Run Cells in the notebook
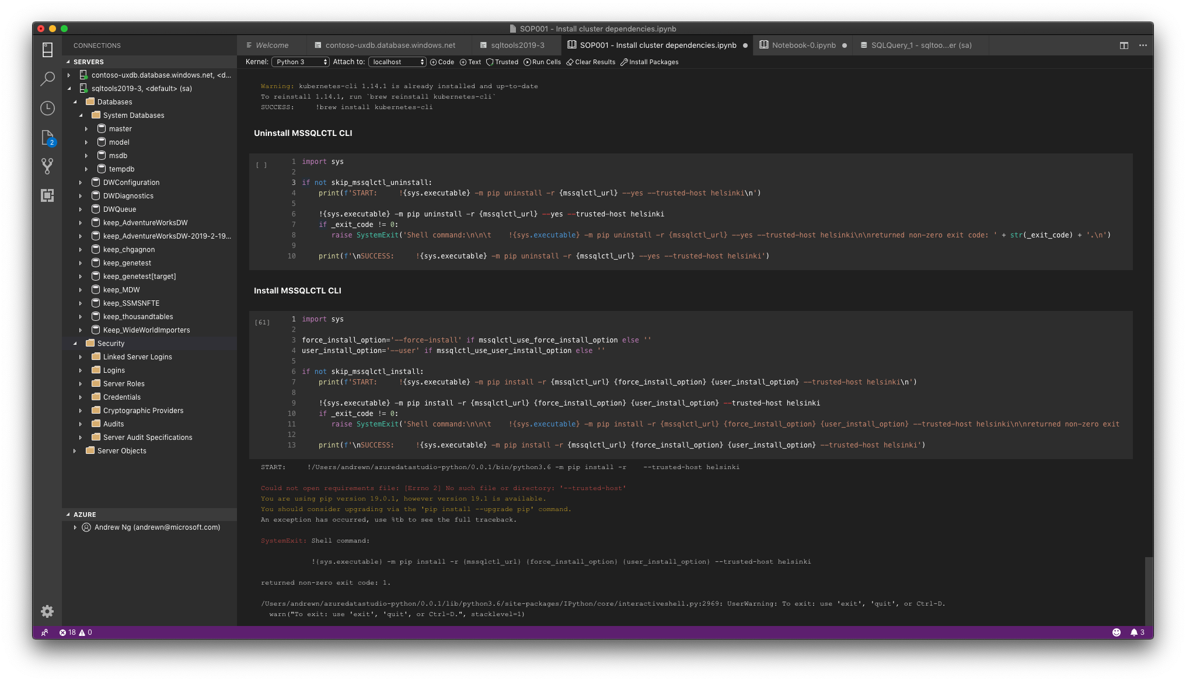 pyautogui.click(x=542, y=62)
